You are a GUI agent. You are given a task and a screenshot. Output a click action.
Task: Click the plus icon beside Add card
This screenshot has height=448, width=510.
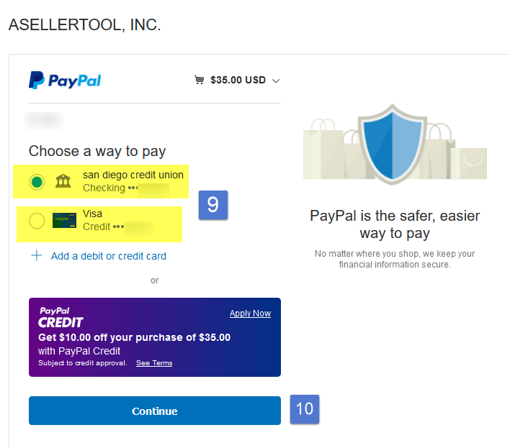[x=37, y=255]
